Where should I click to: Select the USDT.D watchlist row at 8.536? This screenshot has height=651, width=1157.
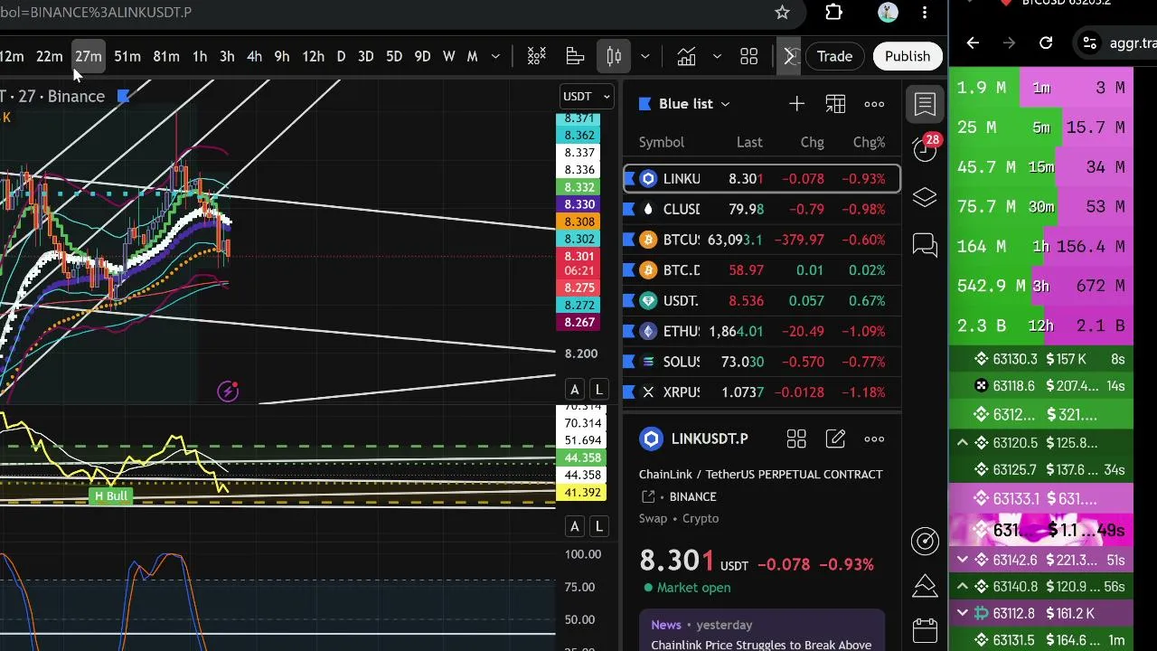(761, 300)
